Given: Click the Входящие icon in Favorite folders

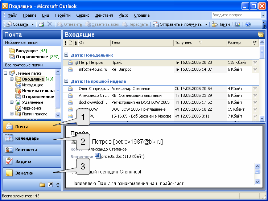Looking at the screenshot, I should tap(12, 51).
